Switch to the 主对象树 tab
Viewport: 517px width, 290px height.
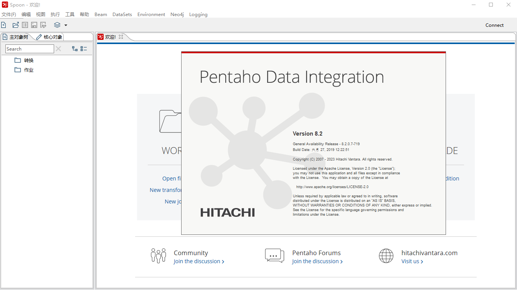click(x=16, y=37)
